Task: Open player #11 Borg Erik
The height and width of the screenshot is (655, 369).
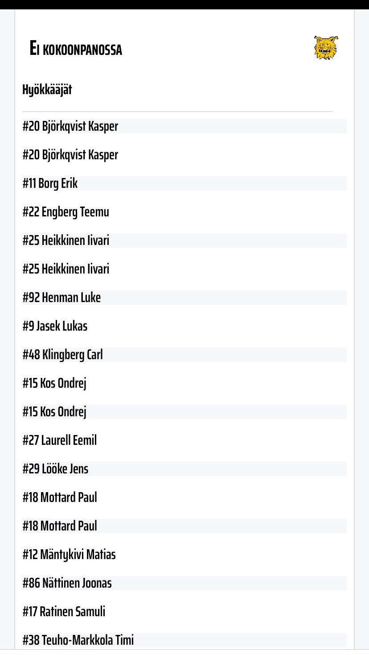Action: pyautogui.click(x=50, y=183)
